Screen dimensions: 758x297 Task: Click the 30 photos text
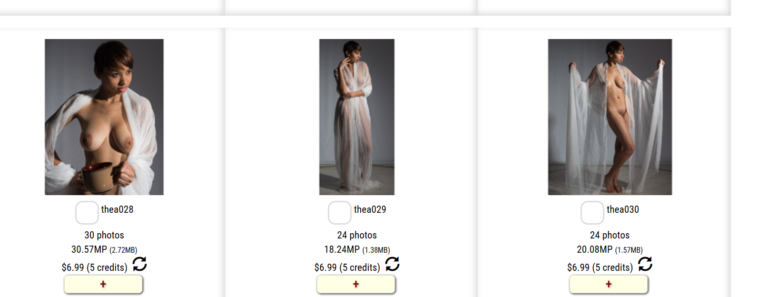pos(104,235)
